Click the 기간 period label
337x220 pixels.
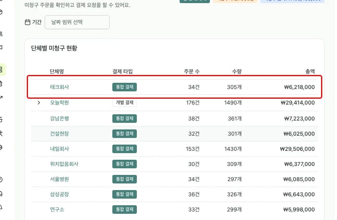pyautogui.click(x=37, y=22)
